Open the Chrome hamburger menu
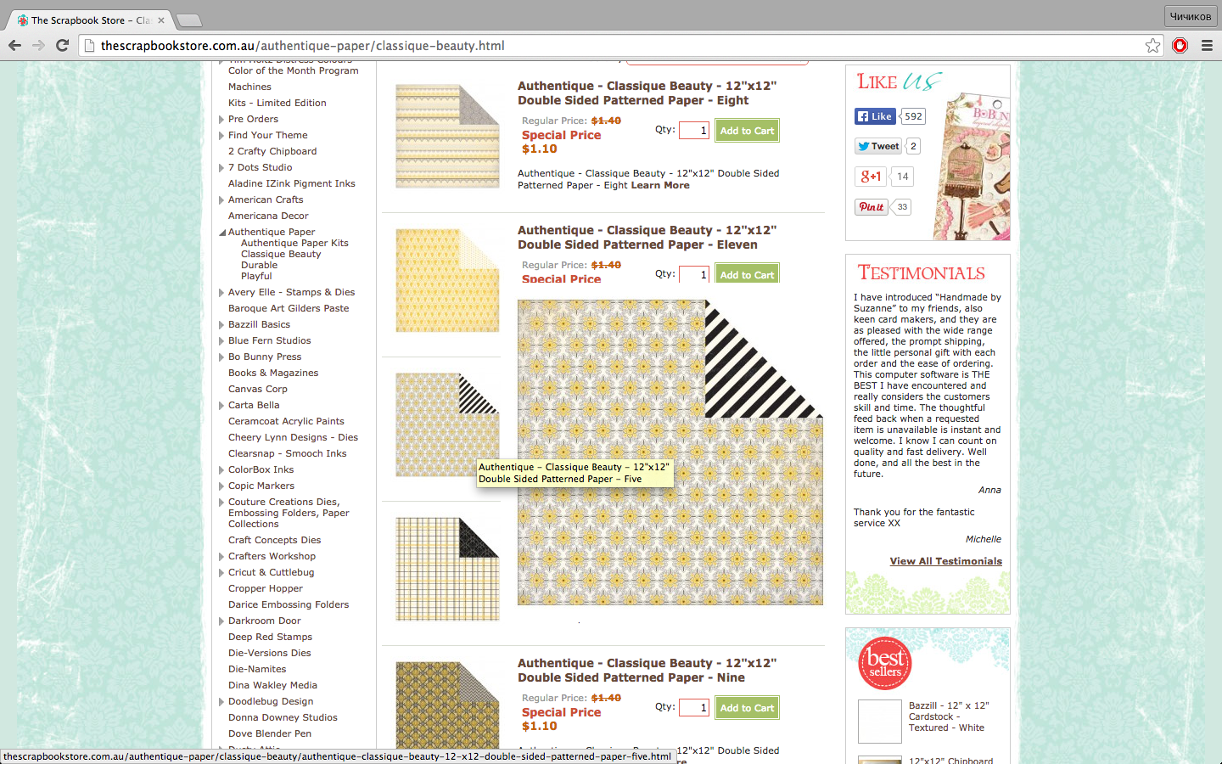 1207,46
